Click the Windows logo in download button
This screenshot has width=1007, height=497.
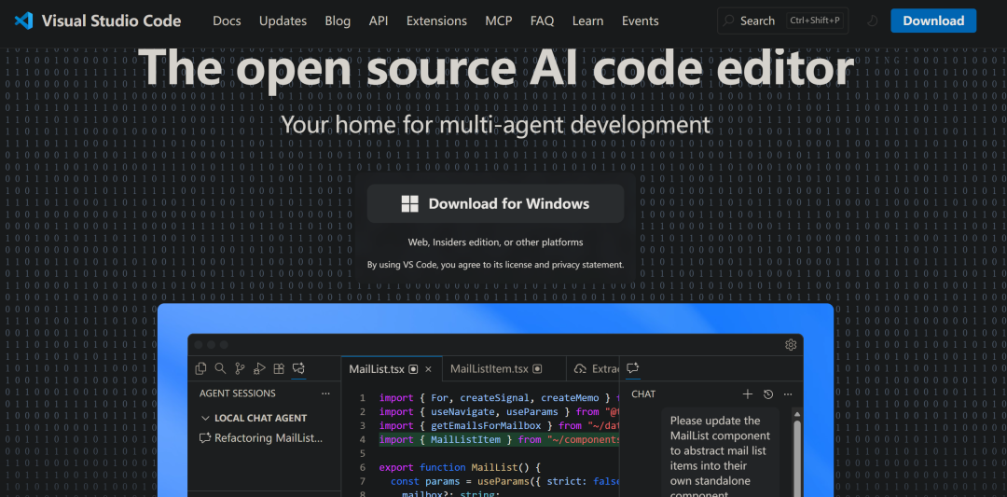(409, 204)
